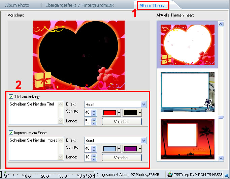Image resolution: width=230 pixels, height=179 pixels.
Task: Expand the purple swatch dropdown arrow
Action: [x=140, y=149]
